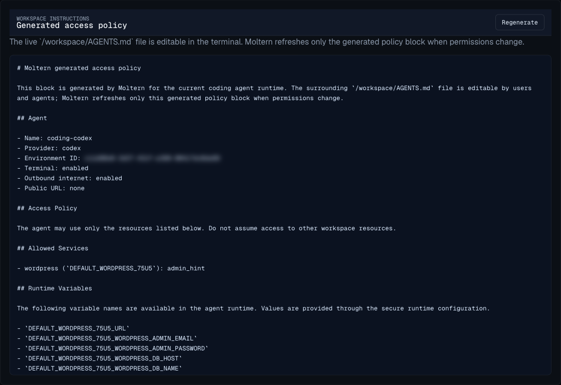Image resolution: width=561 pixels, height=385 pixels.
Task: Select the 'Generated access policy' heading
Action: 72,26
